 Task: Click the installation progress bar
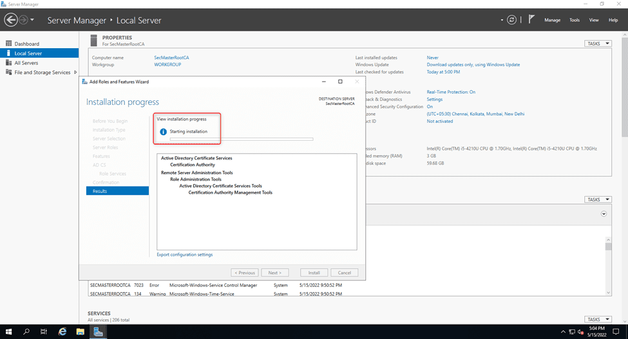242,139
